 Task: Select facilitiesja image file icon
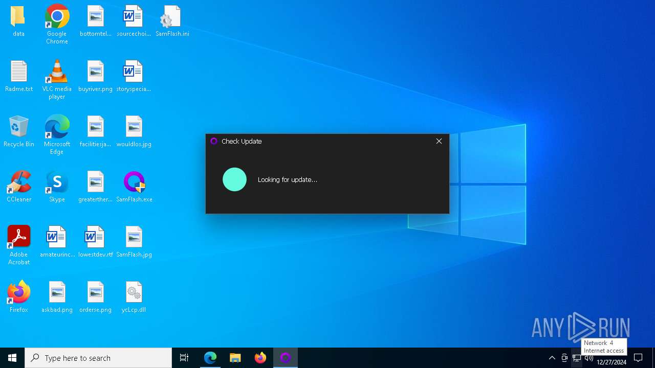95,131
